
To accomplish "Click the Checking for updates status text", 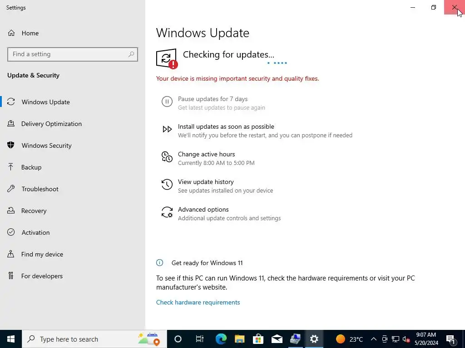I will pos(228,54).
